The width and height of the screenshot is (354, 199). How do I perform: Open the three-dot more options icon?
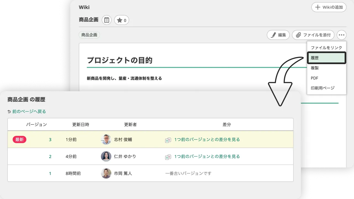click(342, 35)
